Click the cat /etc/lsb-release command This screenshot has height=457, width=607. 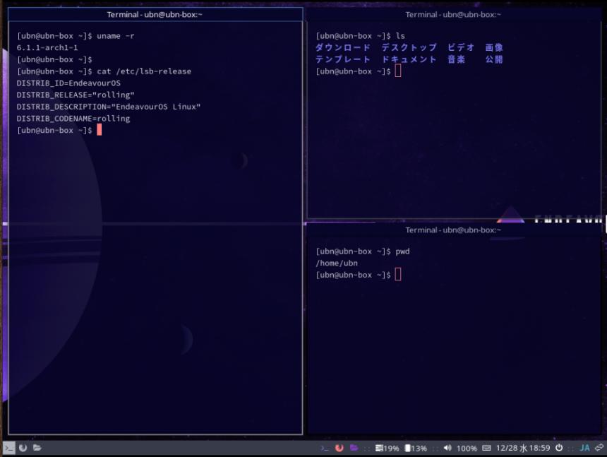point(144,71)
